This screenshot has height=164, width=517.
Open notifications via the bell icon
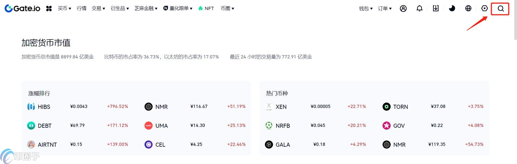point(419,8)
